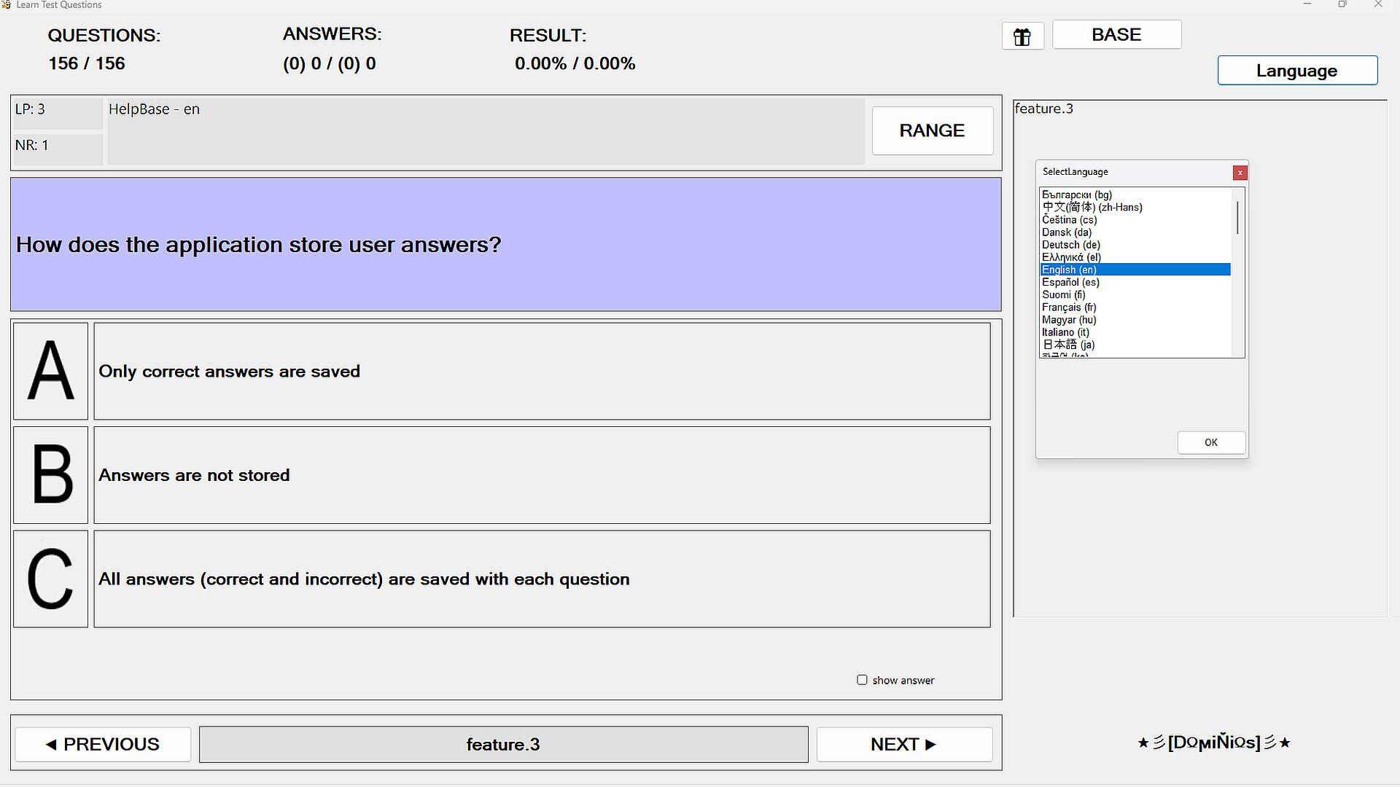Open the Language selection panel

tap(1296, 70)
